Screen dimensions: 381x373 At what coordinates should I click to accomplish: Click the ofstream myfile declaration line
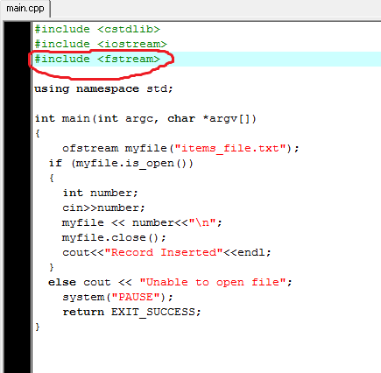point(180,149)
